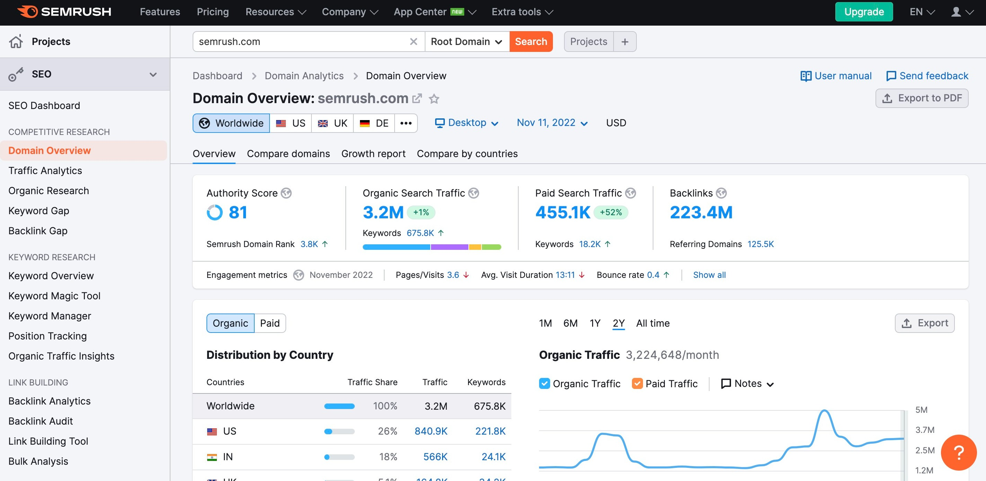The width and height of the screenshot is (986, 481).
Task: Click the Semrush logo
Action: point(64,12)
